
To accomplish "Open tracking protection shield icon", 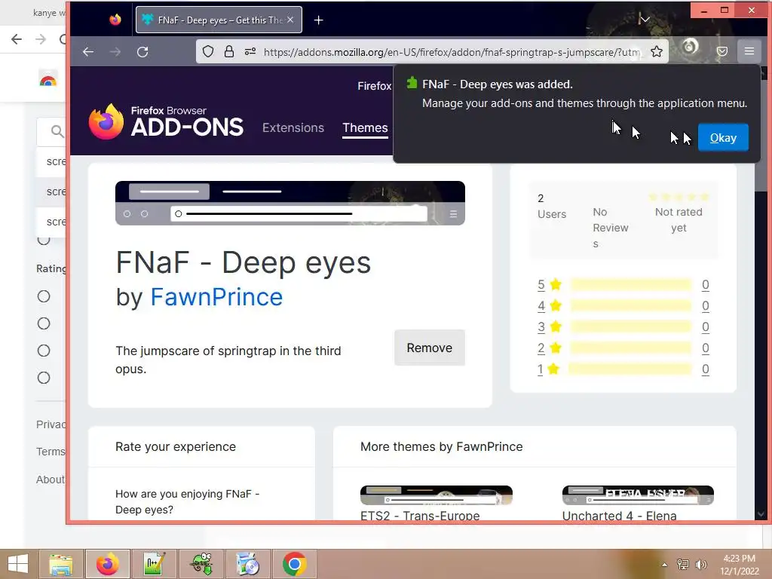I will pos(208,51).
